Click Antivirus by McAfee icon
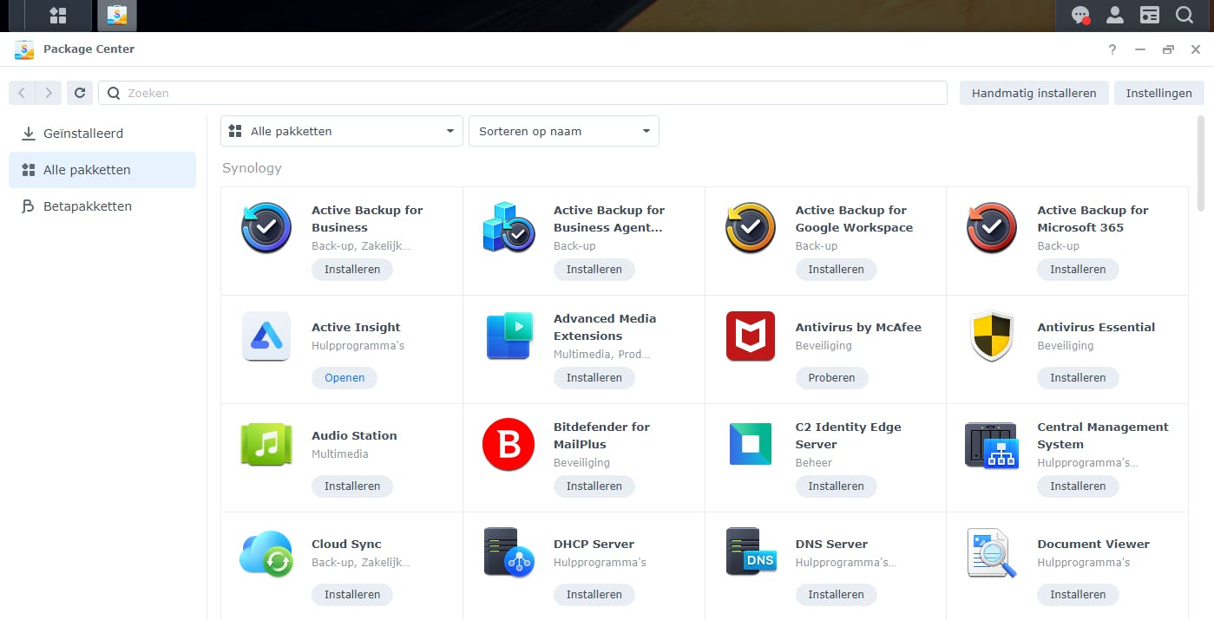The width and height of the screenshot is (1214, 620). tap(751, 336)
